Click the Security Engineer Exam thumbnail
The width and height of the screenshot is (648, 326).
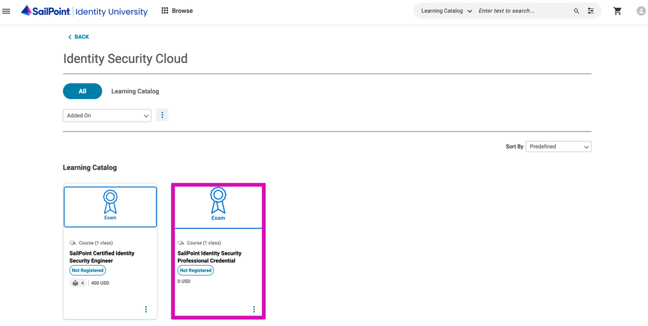(110, 207)
